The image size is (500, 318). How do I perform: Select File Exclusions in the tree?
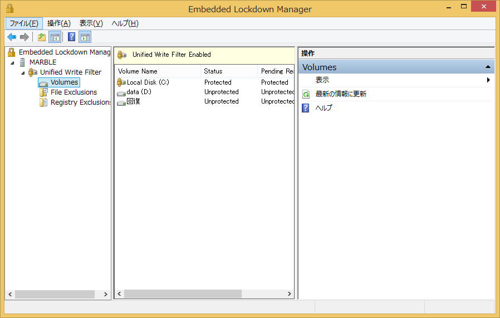(x=73, y=92)
